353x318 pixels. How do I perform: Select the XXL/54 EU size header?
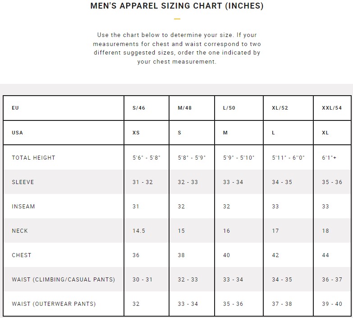(332, 108)
